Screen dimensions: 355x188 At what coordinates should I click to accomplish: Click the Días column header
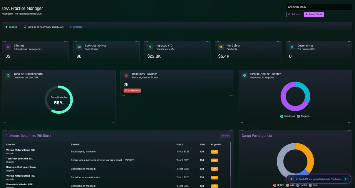202,145
